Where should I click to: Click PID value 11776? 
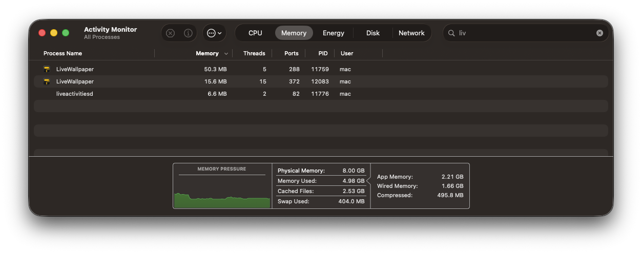coord(320,94)
